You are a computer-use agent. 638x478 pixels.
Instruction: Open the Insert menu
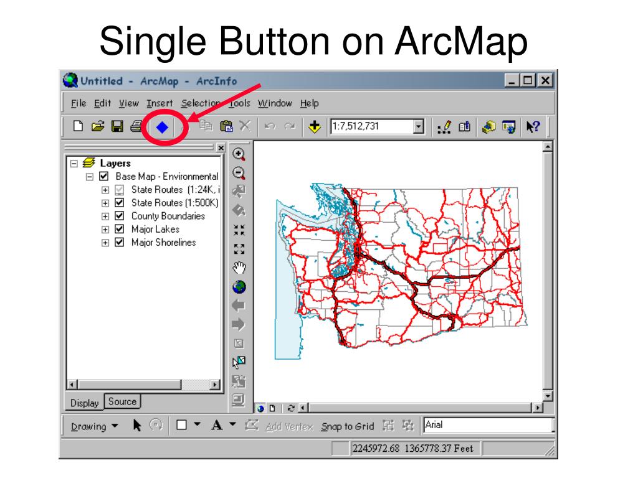point(160,103)
